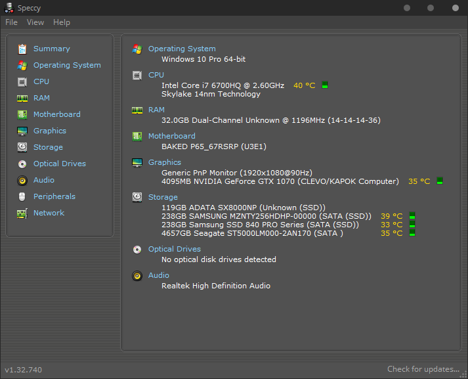Click the v1.32.740 version text

[x=23, y=370]
